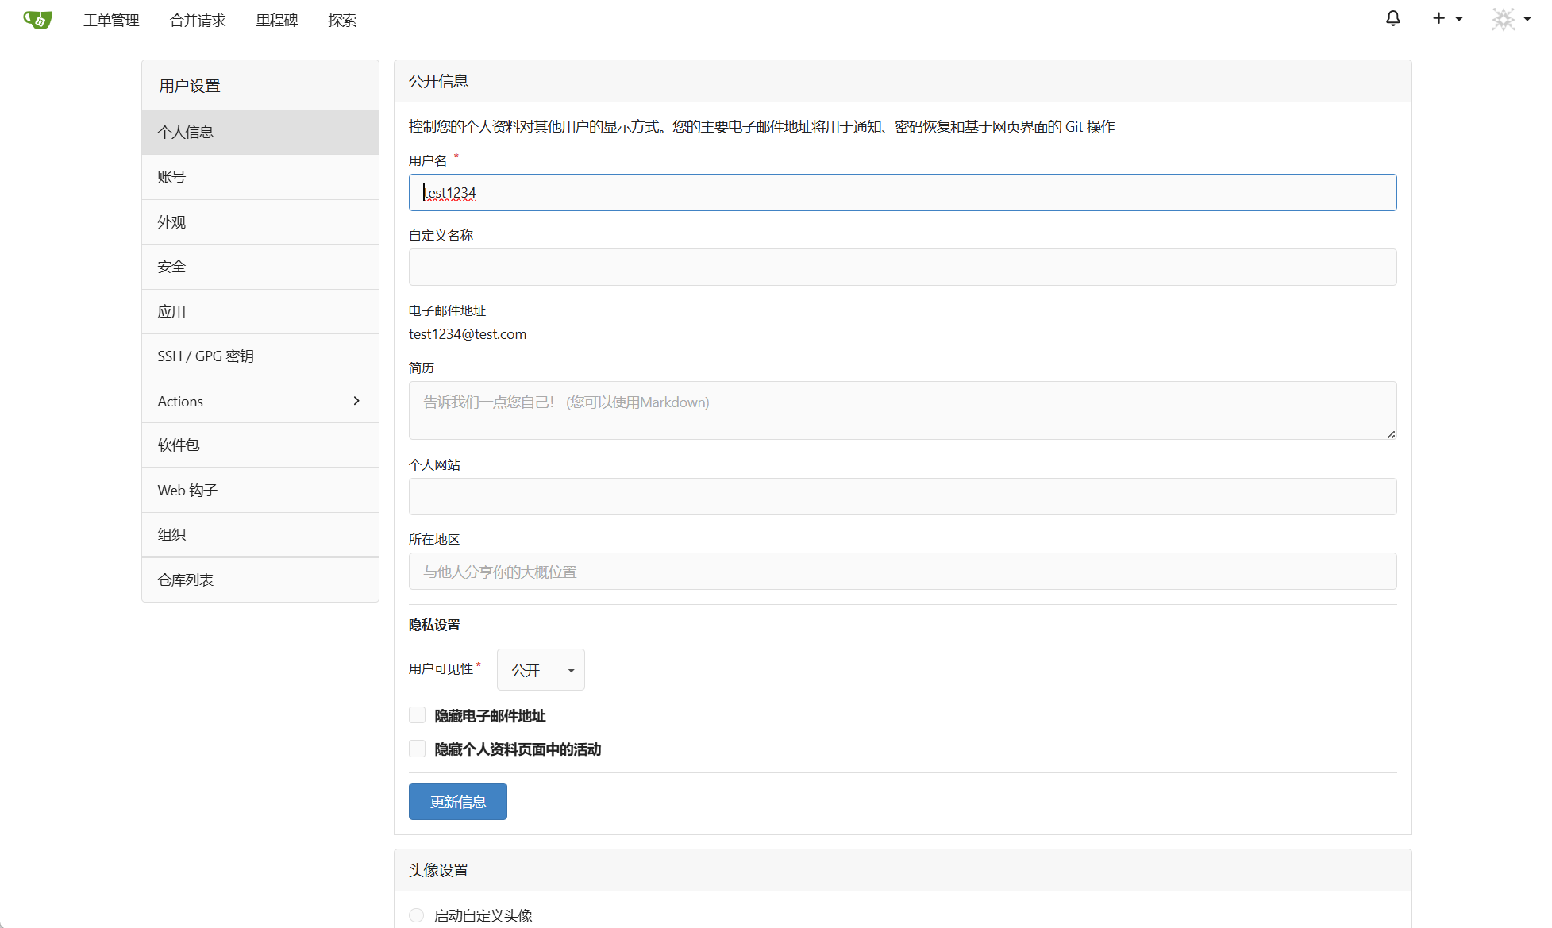Select the enable custom avatar radio

pyautogui.click(x=417, y=915)
